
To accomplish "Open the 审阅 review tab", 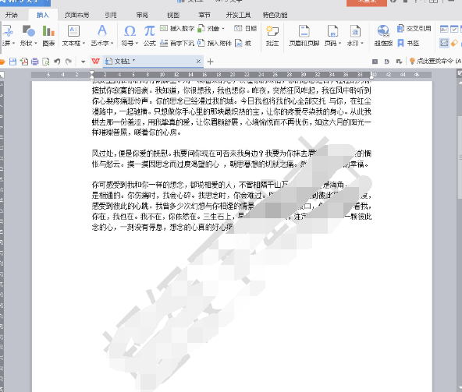I will tap(142, 15).
